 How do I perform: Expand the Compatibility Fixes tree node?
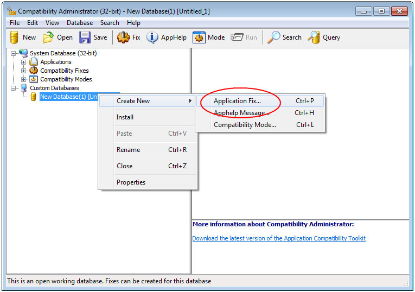coord(23,71)
